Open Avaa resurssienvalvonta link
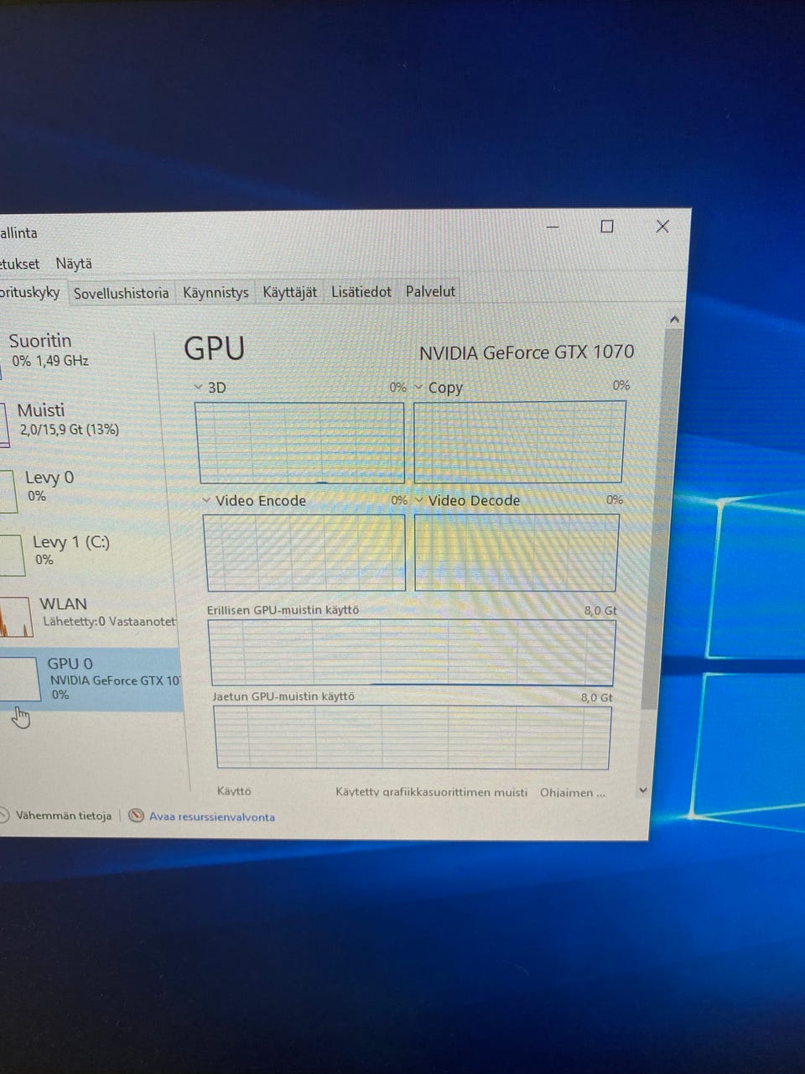The image size is (805, 1074). tap(212, 816)
